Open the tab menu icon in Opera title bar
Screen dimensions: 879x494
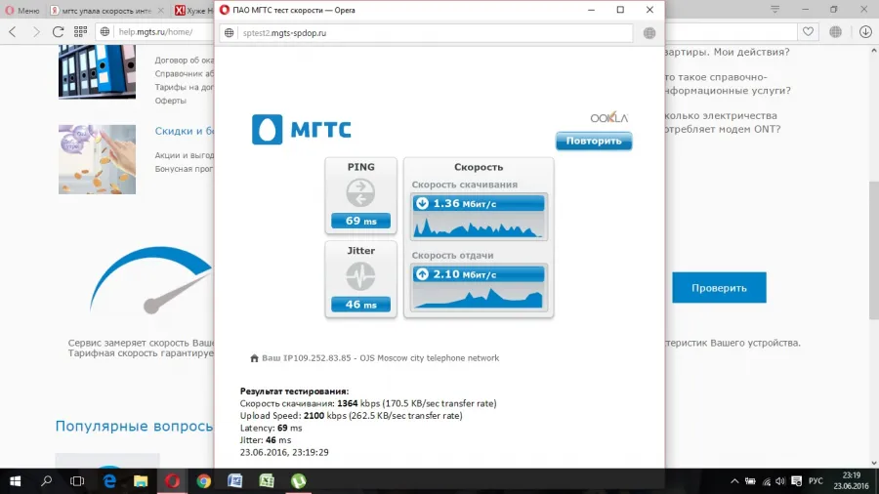[775, 10]
